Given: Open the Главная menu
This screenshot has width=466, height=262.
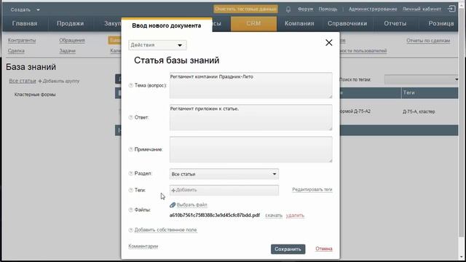Looking at the screenshot, I should [25, 23].
